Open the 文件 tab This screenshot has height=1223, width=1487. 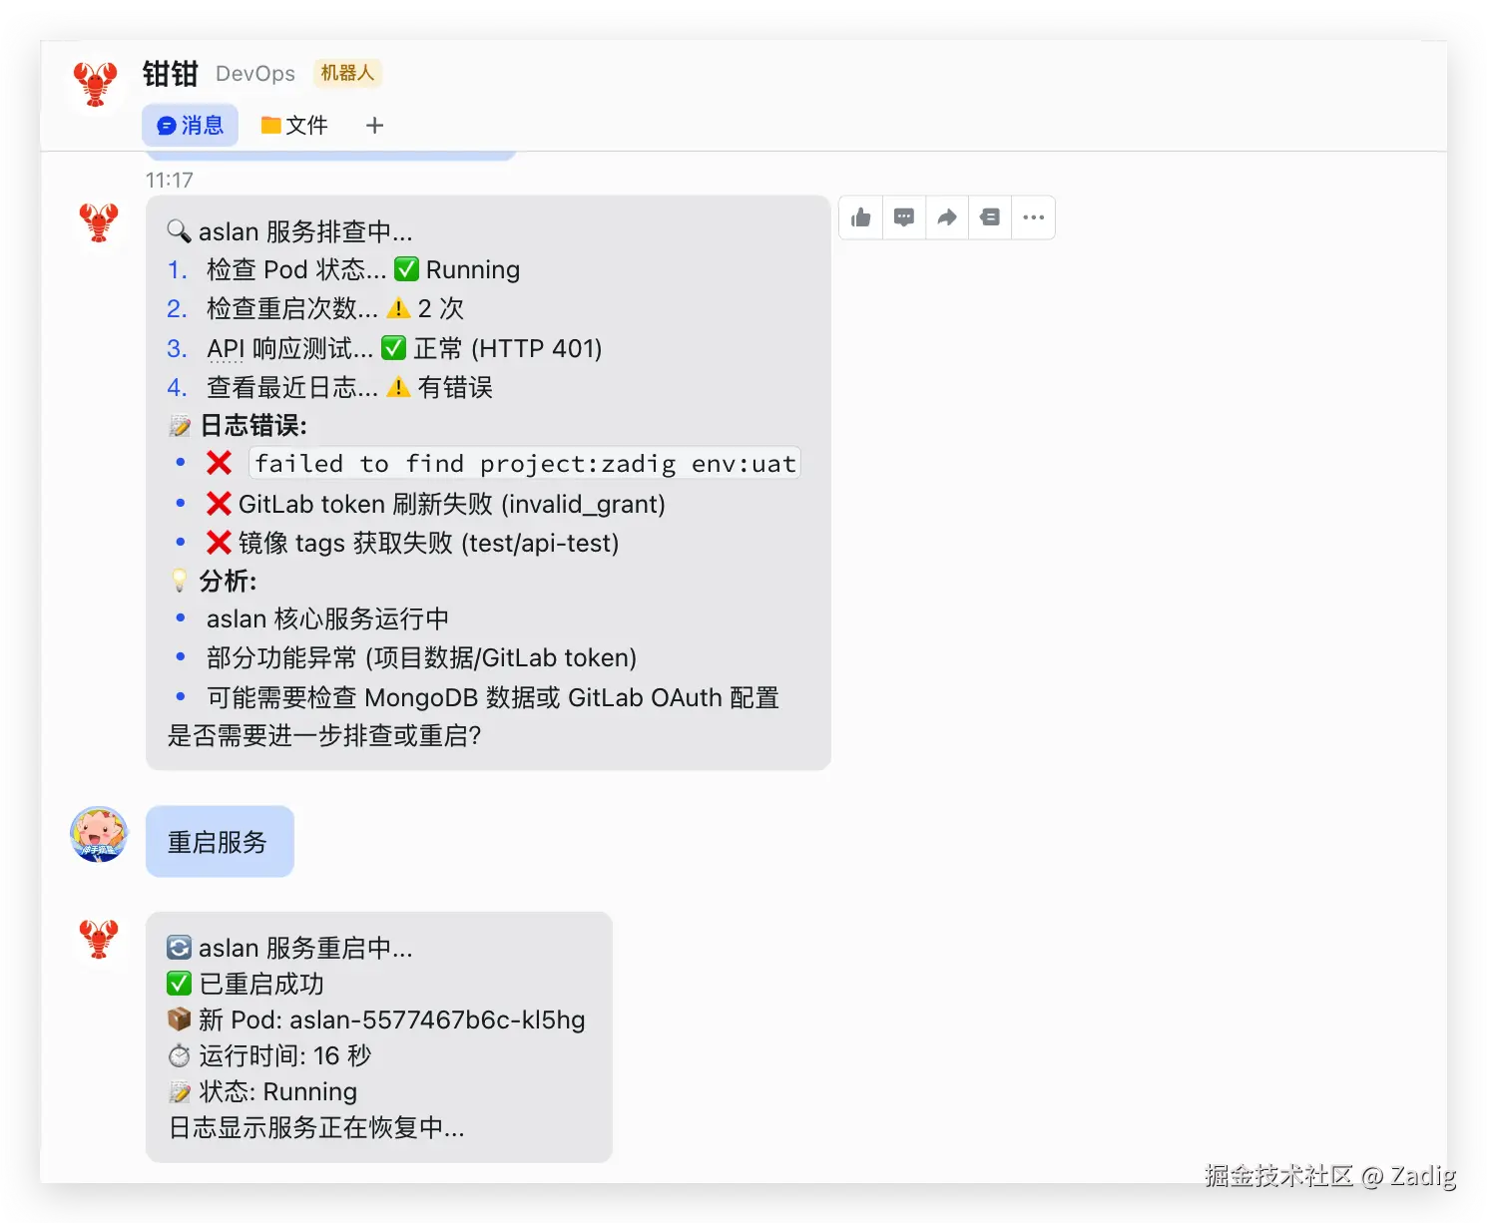click(294, 126)
